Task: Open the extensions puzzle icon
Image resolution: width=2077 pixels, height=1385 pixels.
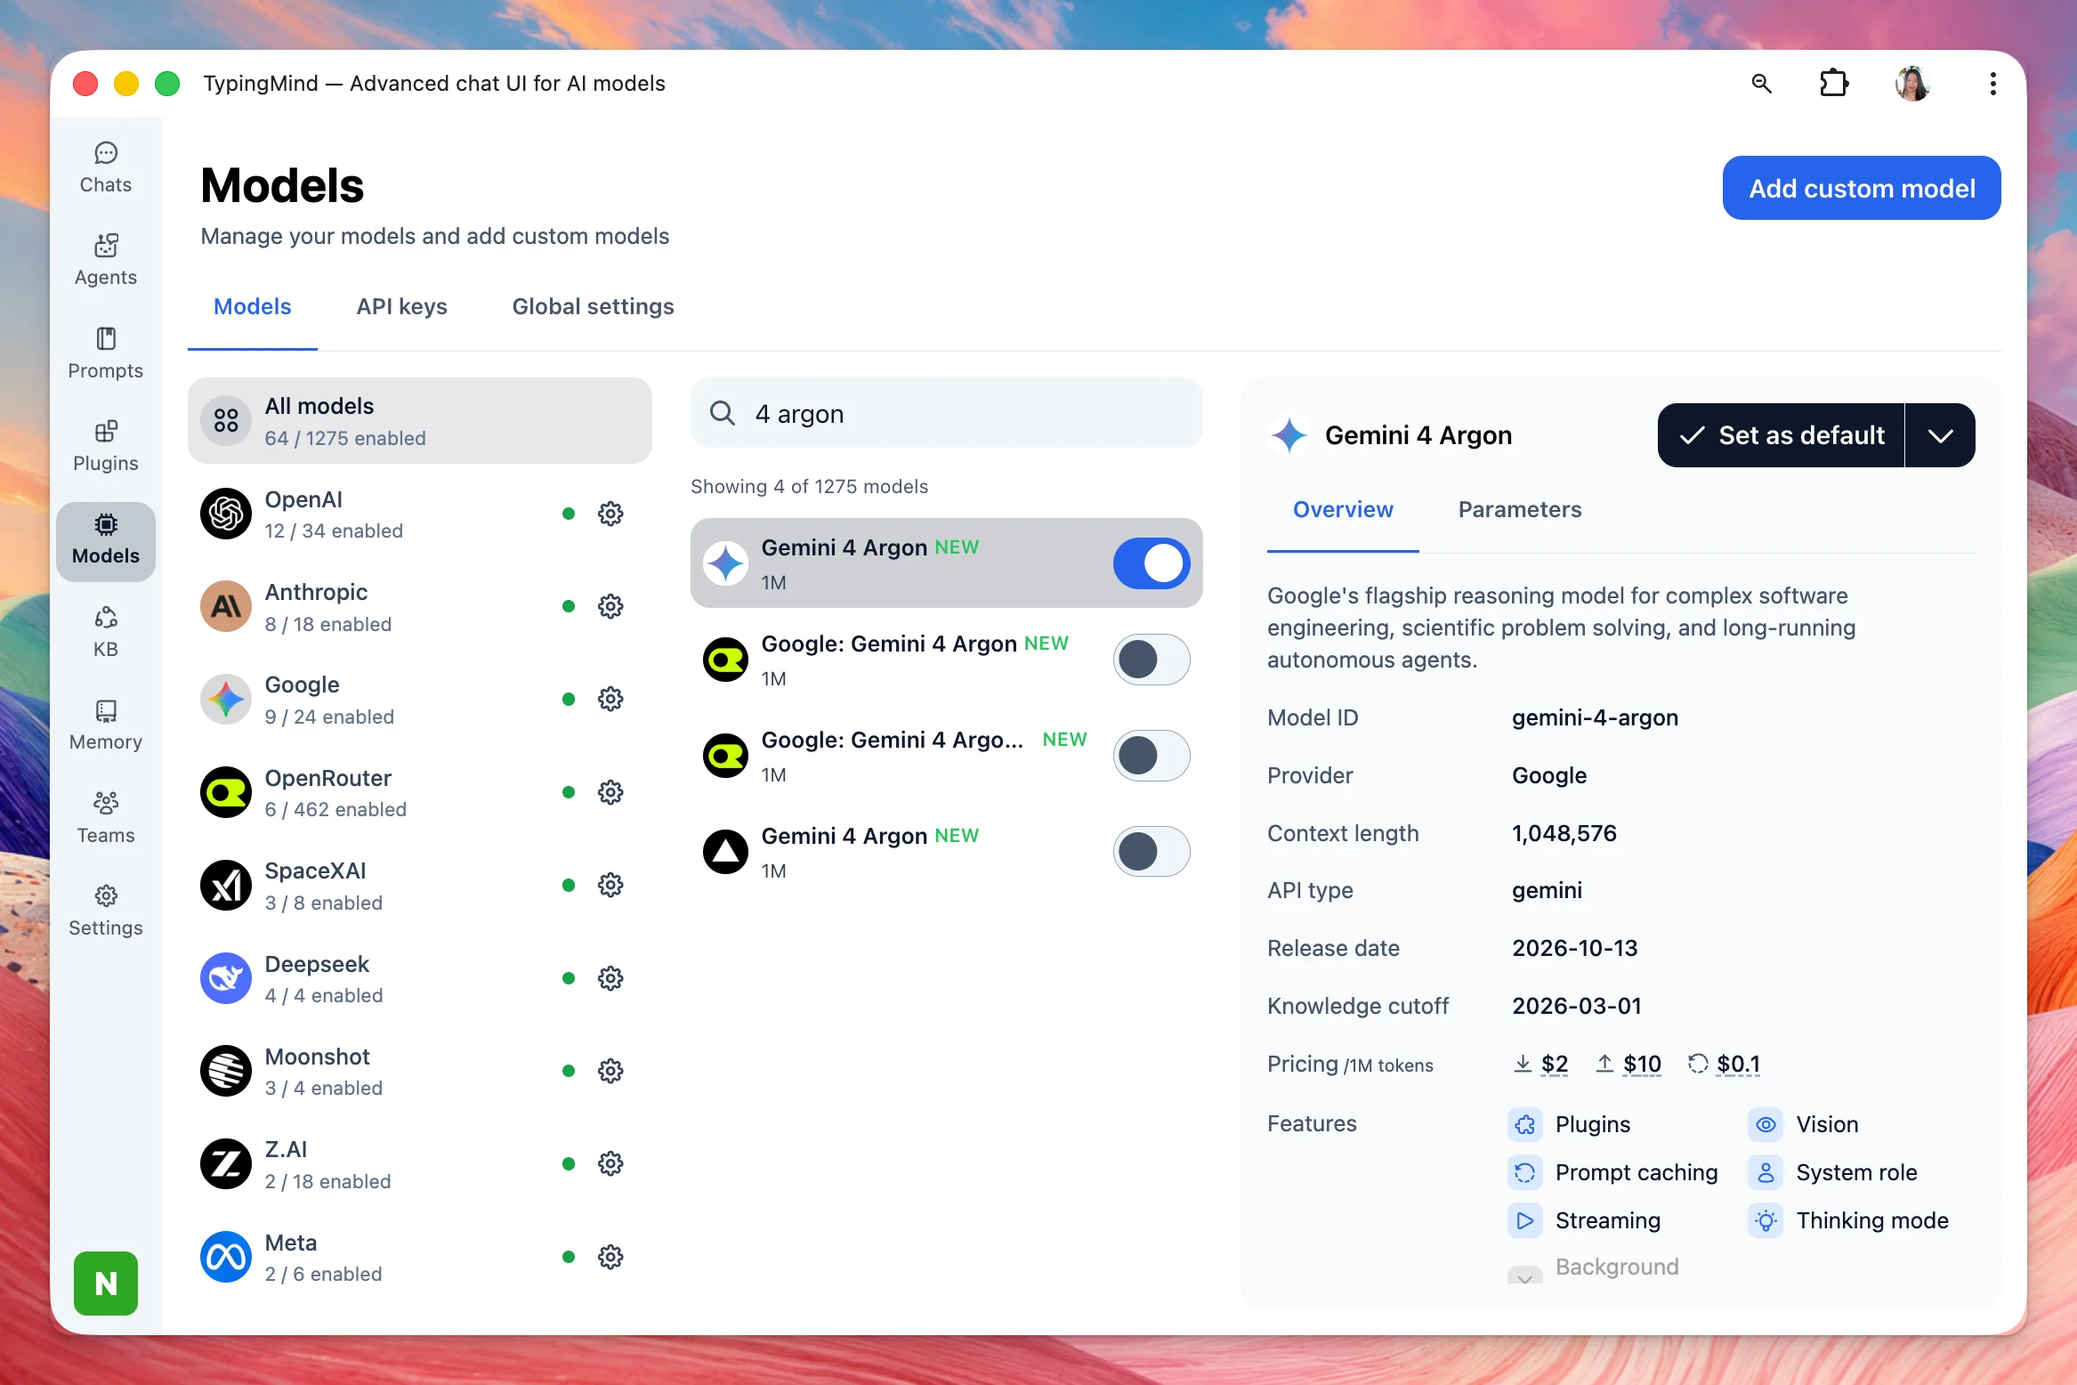Action: pyautogui.click(x=1833, y=84)
